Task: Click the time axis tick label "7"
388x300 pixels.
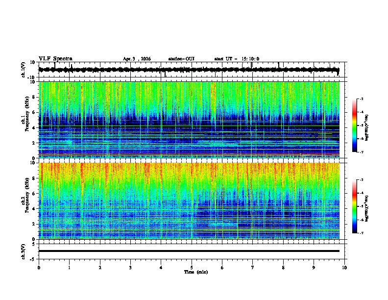Action: pyautogui.click(x=253, y=268)
